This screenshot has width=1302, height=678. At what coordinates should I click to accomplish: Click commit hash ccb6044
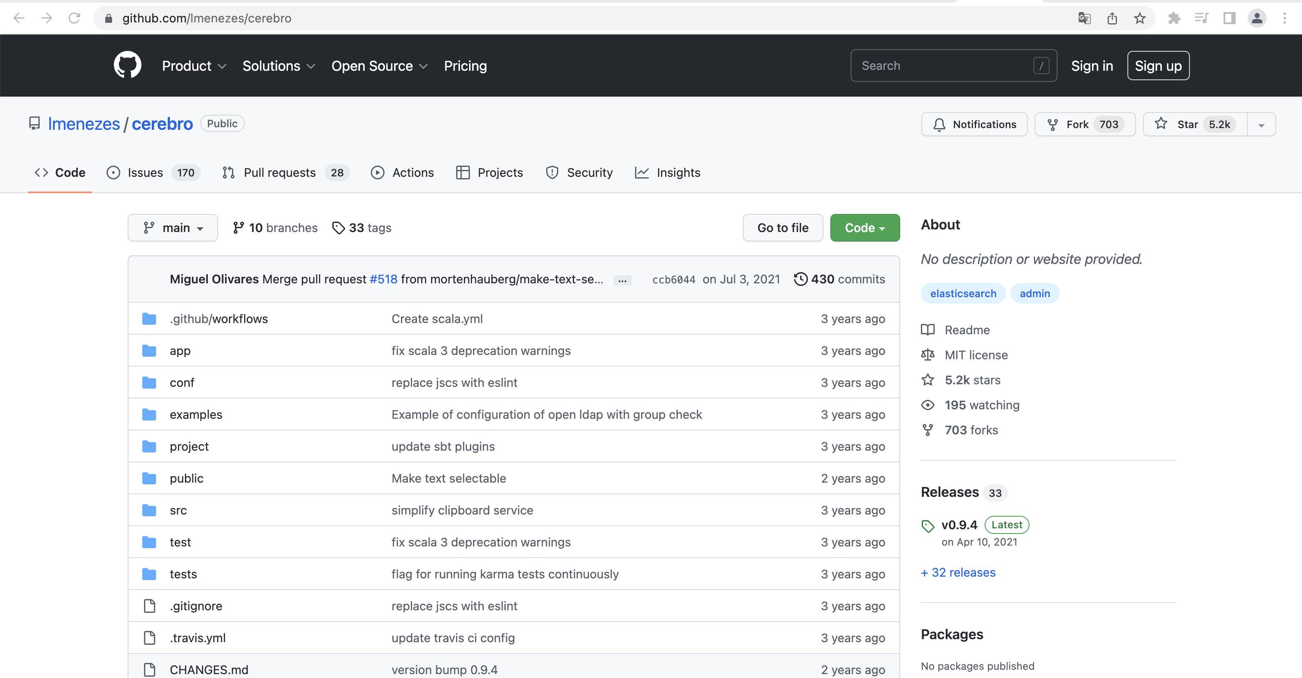[x=674, y=279]
